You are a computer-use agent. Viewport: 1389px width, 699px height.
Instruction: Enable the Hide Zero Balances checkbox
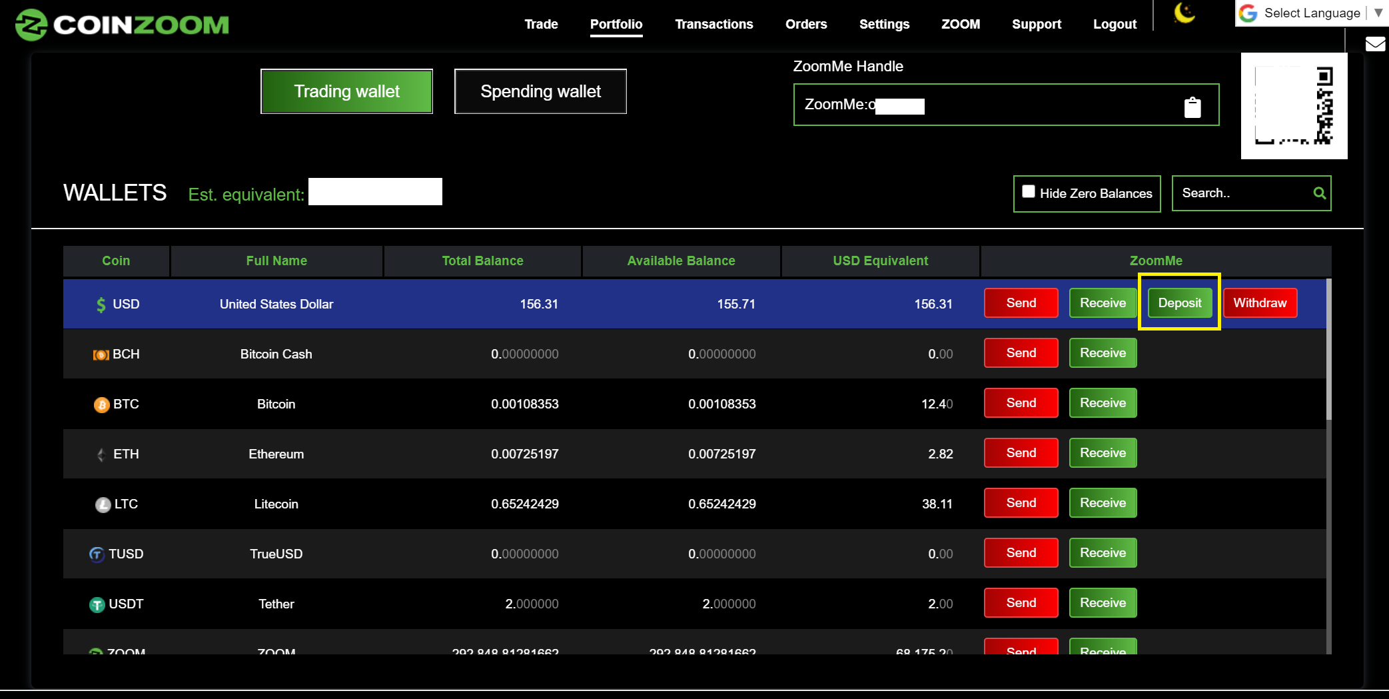[1029, 192]
